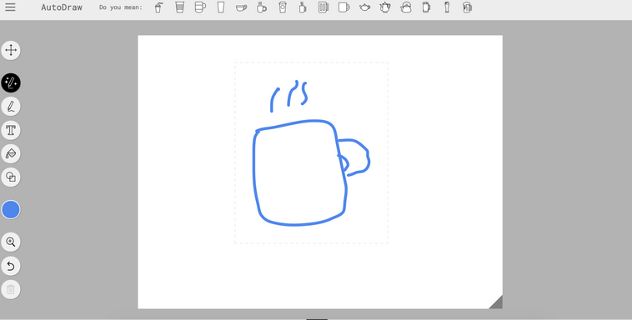632x320 pixels.
Task: Choose the cup-with-straw suggestion
Action: tap(158, 7)
